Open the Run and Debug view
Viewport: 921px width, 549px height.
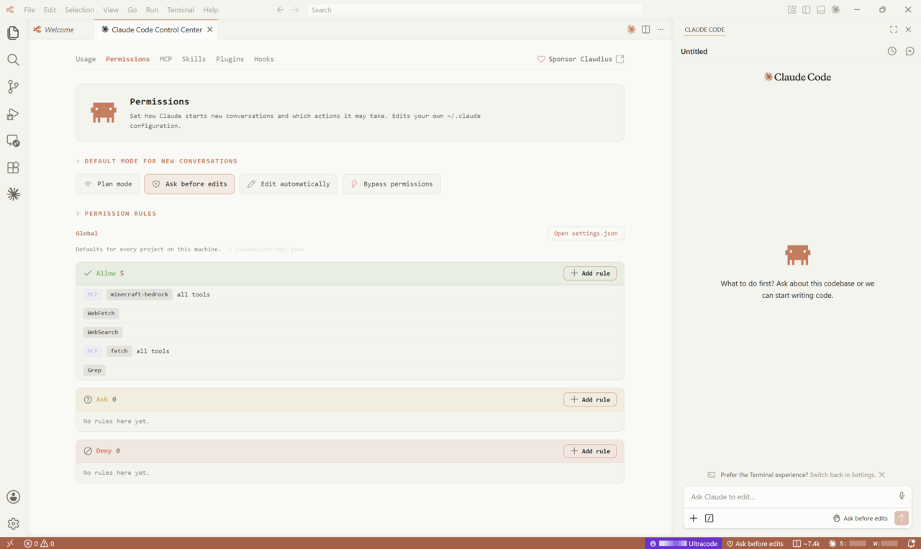tap(13, 114)
